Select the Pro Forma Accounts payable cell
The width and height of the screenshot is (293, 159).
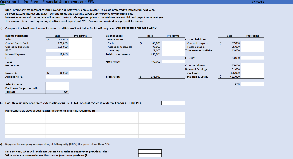253,43
